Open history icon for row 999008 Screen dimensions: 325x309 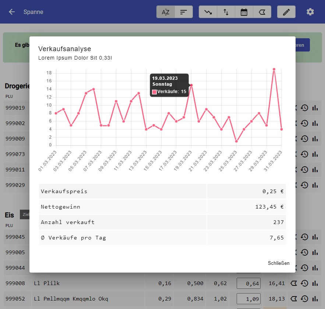click(304, 283)
